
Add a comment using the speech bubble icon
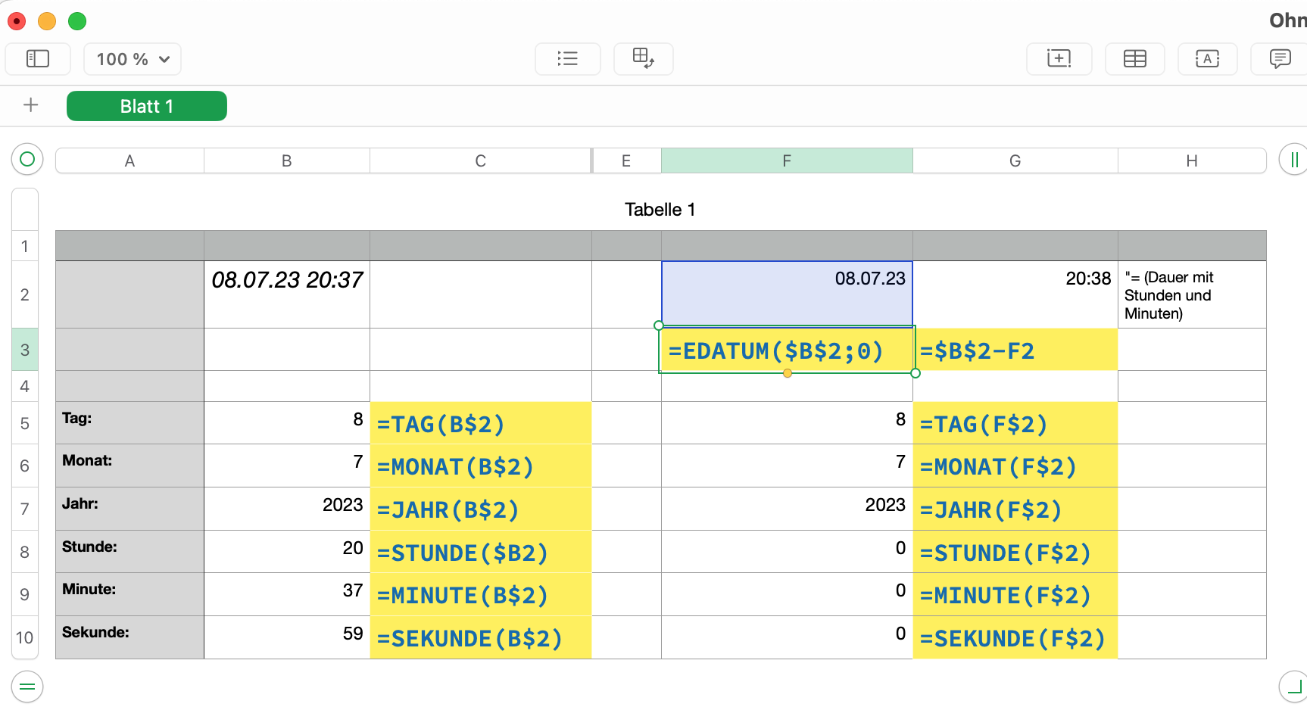(1280, 59)
